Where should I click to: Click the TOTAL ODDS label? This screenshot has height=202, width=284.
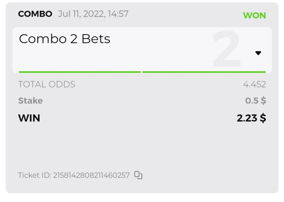(47, 84)
